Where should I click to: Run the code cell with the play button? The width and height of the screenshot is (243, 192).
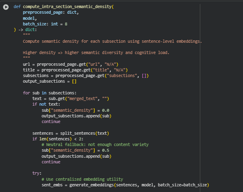pyautogui.click(x=6, y=7)
